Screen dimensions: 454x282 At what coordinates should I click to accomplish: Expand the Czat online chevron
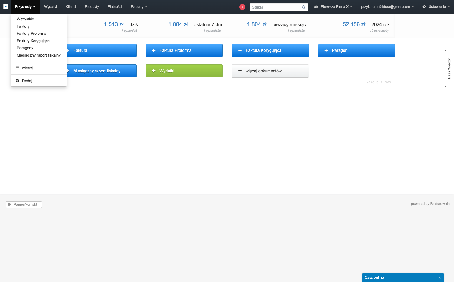coord(439,278)
